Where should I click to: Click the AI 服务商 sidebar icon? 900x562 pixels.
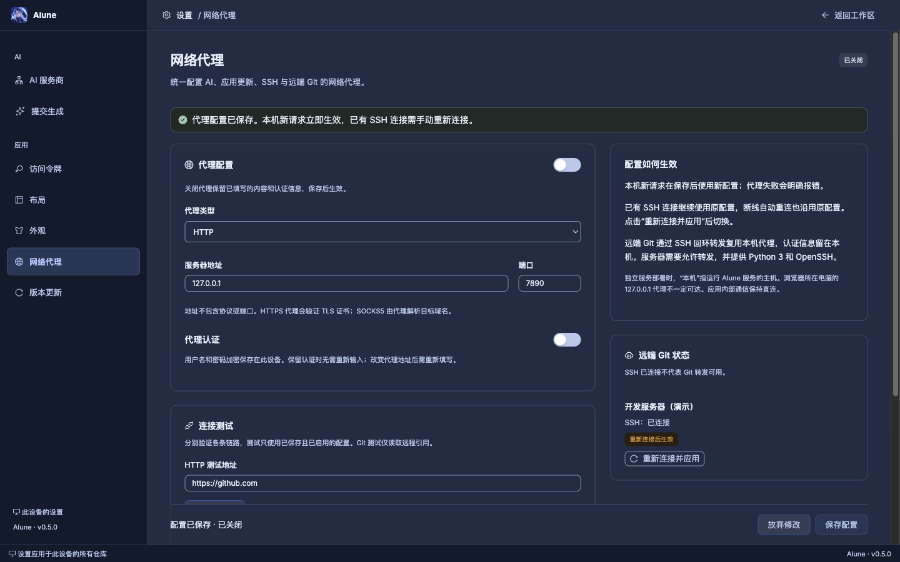(19, 81)
